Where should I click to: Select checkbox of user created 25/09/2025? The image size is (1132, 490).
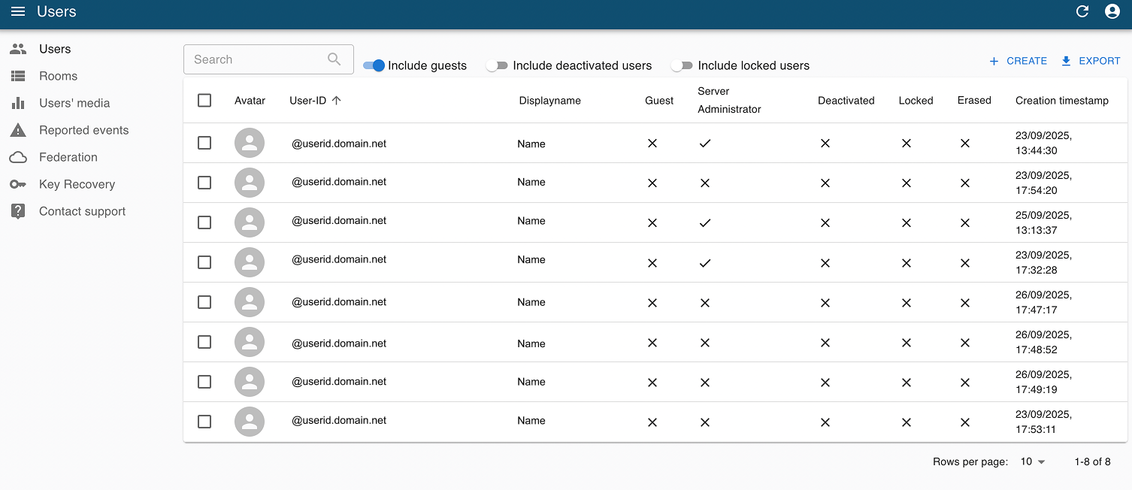[x=204, y=222]
